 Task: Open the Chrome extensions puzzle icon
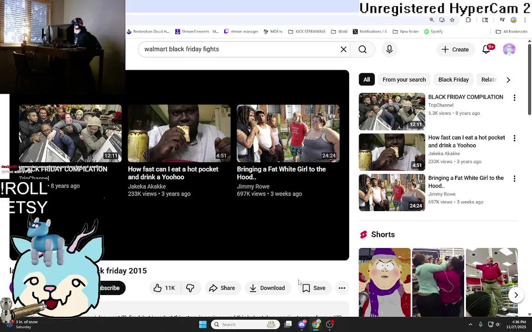point(468,20)
